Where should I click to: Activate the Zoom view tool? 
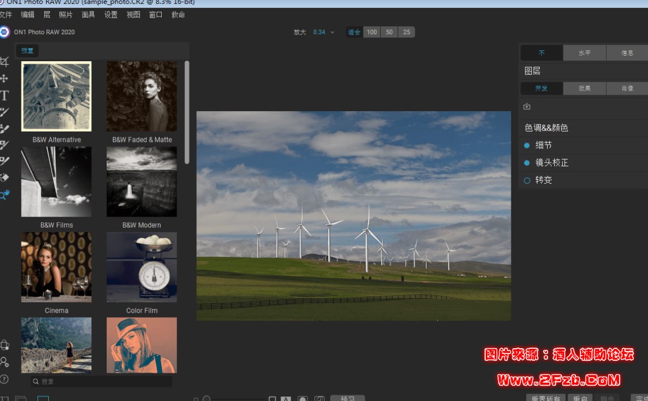click(4, 195)
